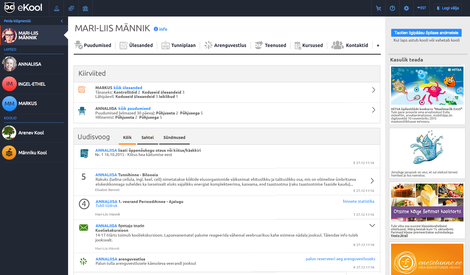Expand the MARKUS tasks shortcut arrow
This screenshot has height=275, width=470.
pyautogui.click(x=373, y=90)
